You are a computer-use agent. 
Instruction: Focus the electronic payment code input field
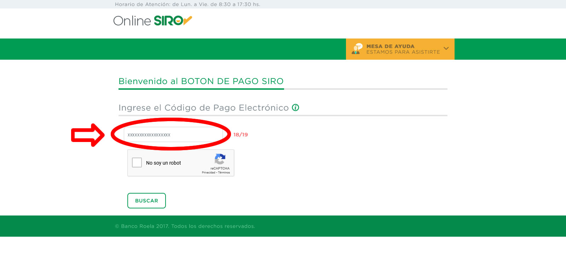point(173,135)
